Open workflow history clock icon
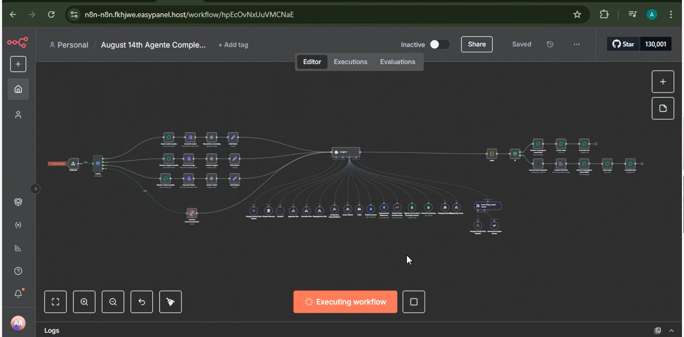684x337 pixels. (x=550, y=44)
